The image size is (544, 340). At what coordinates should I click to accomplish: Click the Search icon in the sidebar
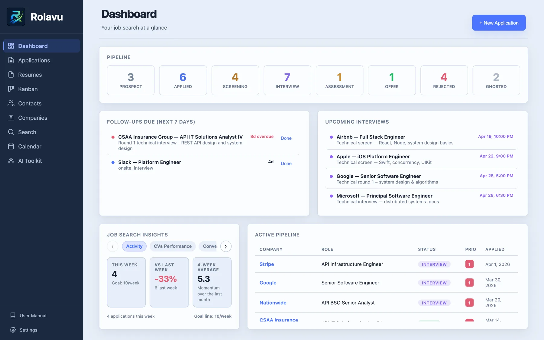coord(11,132)
